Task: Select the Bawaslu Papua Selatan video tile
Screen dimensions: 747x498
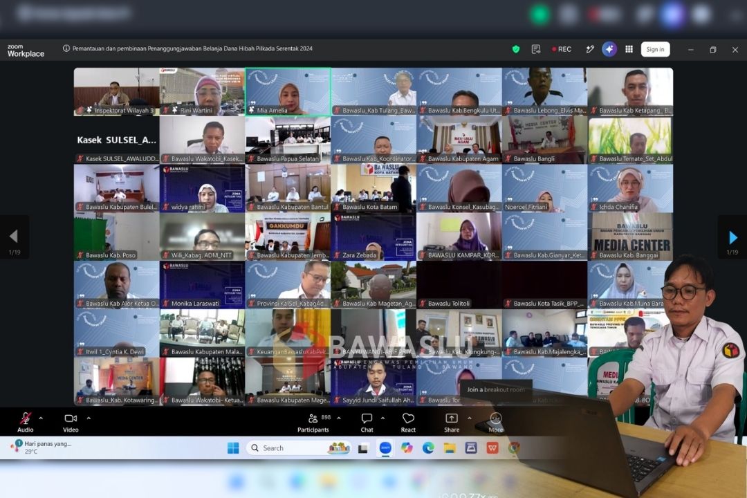Action: point(288,140)
